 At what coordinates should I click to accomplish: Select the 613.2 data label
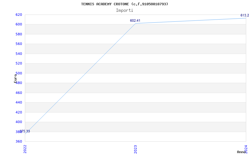pyautogui.click(x=245, y=15)
